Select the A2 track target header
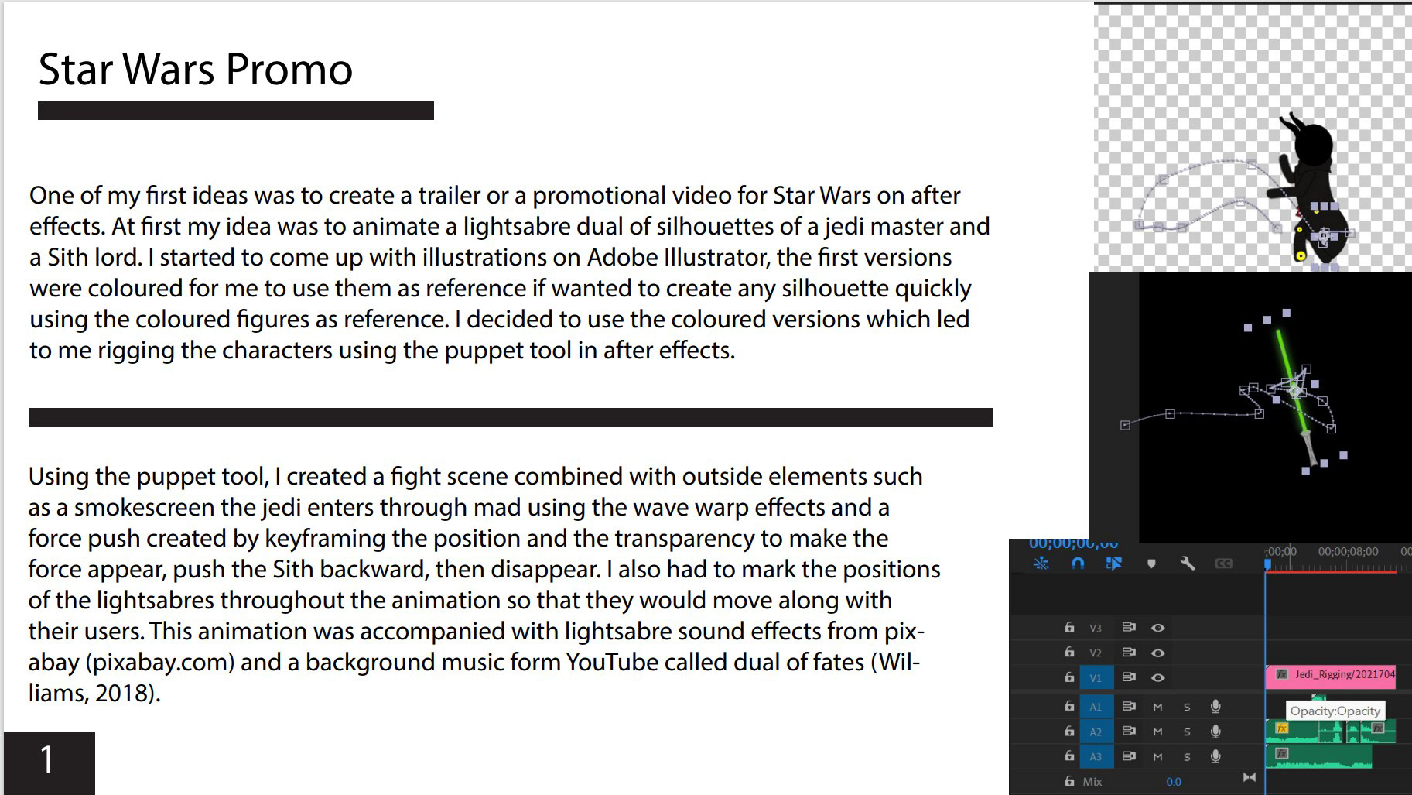 click(x=1096, y=732)
